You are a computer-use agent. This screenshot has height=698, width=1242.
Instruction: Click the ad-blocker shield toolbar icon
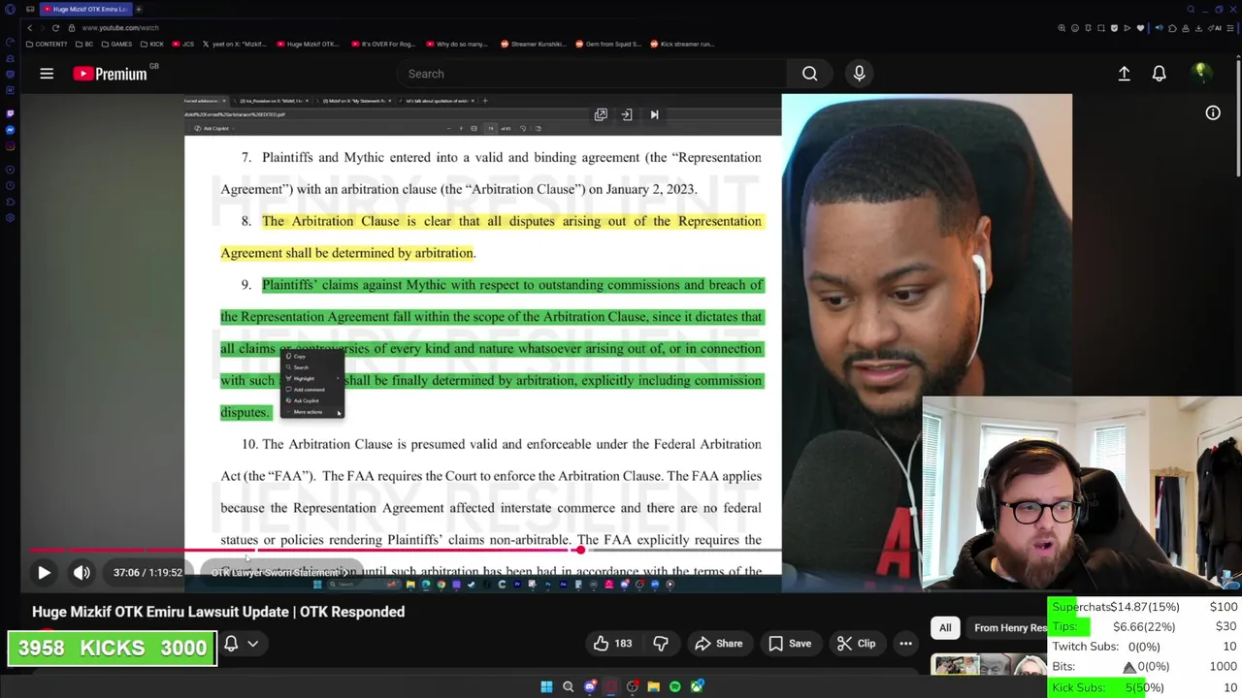click(1114, 28)
